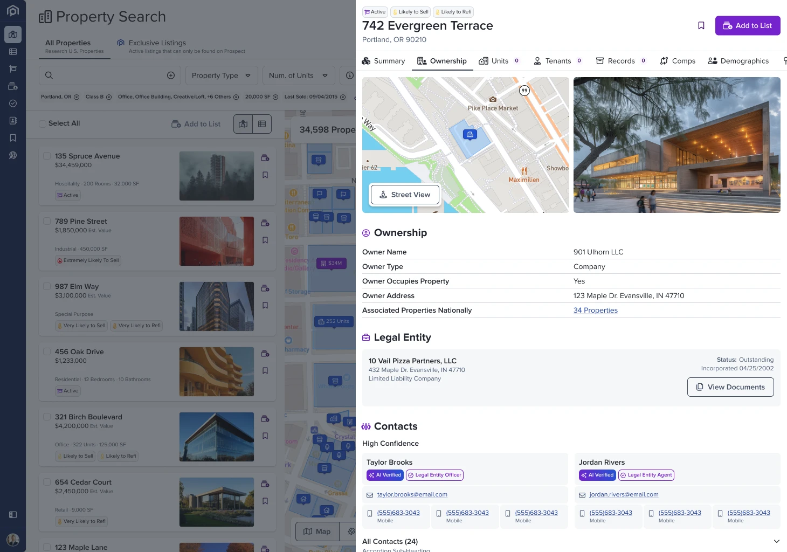Open the Units tab
Screen dimensions: 787x552
(499, 61)
